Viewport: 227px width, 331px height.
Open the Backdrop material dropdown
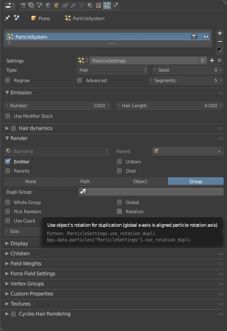57,151
